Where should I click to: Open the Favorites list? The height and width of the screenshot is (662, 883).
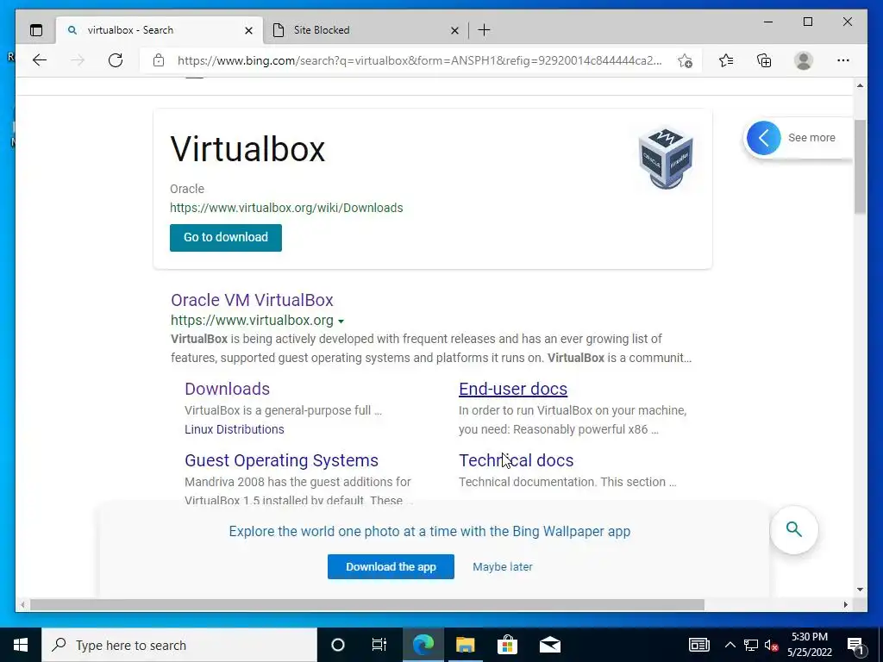[726, 60]
